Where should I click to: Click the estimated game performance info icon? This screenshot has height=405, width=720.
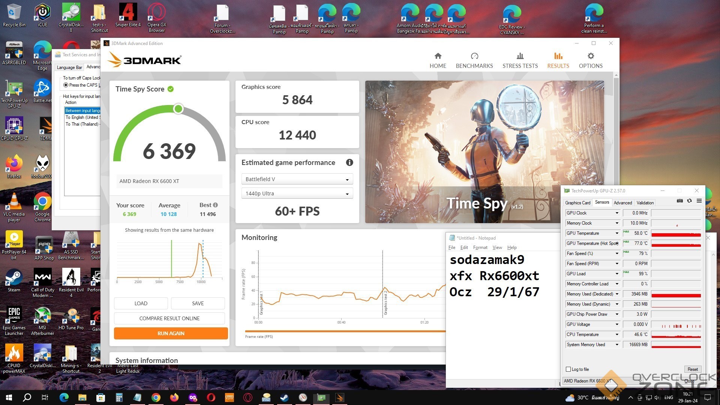[x=349, y=162]
